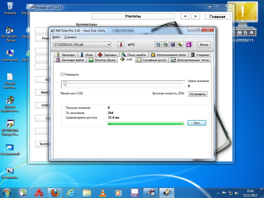This screenshot has width=264, height=198.
Task: Open the Kaspersky gadget task calendar icon
Action: (x=240, y=33)
